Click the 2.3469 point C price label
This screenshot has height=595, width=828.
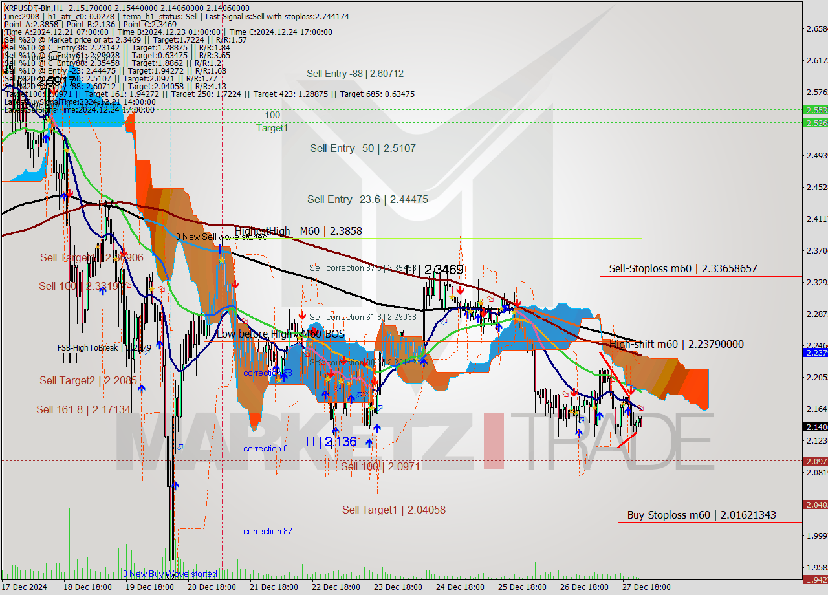pyautogui.click(x=441, y=269)
